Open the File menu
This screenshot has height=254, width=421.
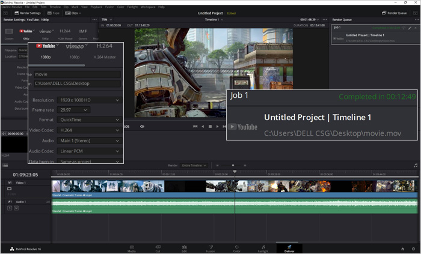pyautogui.click(x=27, y=7)
